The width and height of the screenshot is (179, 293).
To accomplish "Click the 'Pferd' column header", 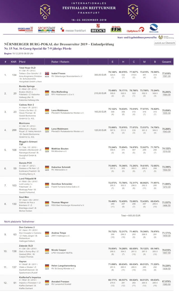I will [22, 62].
